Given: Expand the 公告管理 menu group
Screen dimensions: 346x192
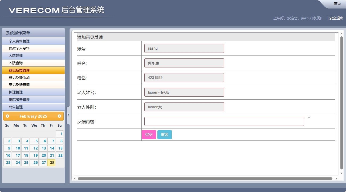Looking at the screenshot, I should point(33,107).
